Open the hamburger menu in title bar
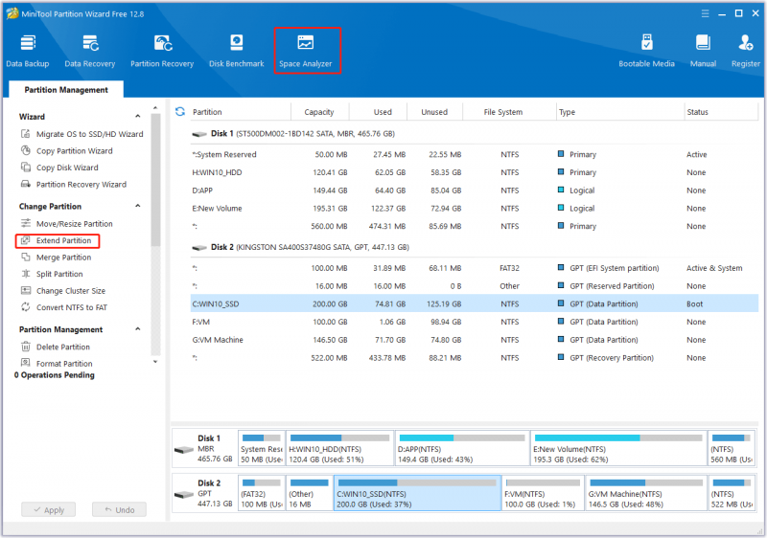The height and width of the screenshot is (538, 767). [x=705, y=13]
